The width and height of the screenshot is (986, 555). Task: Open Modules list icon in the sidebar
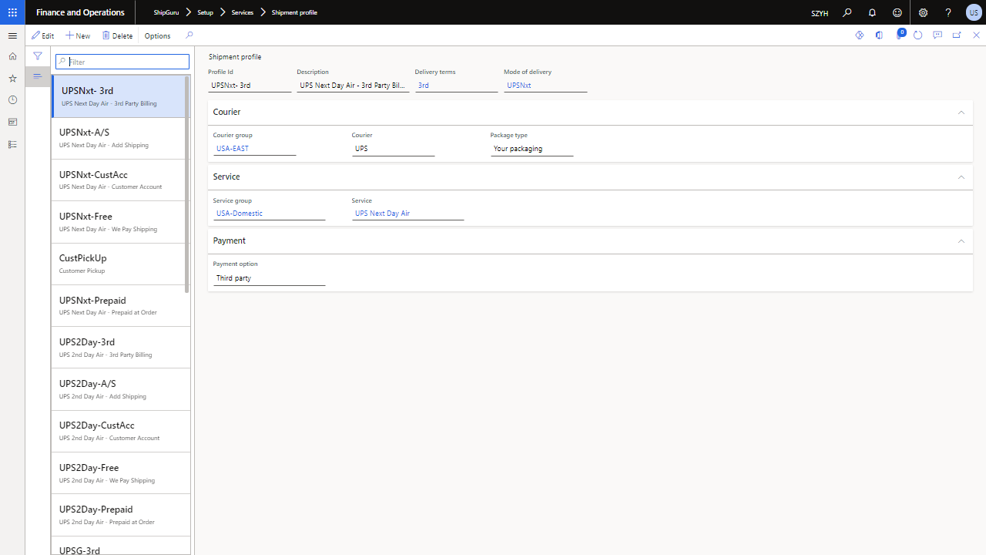click(x=12, y=144)
